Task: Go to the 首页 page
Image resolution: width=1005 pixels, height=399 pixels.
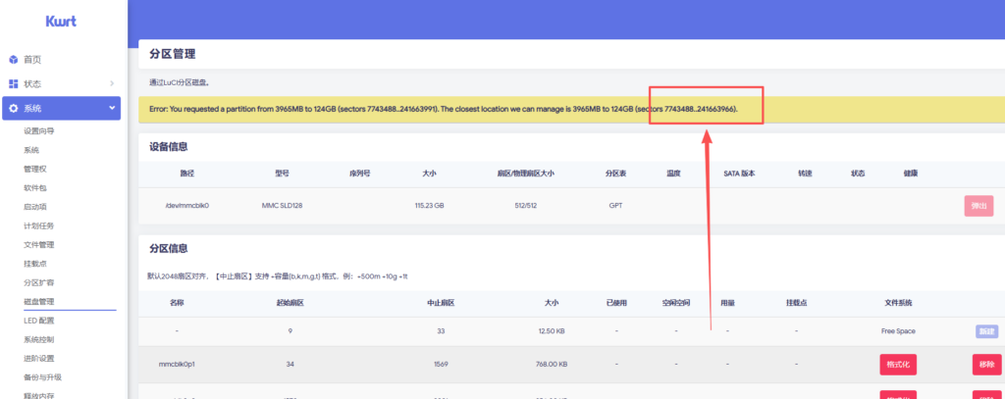Action: [x=32, y=60]
